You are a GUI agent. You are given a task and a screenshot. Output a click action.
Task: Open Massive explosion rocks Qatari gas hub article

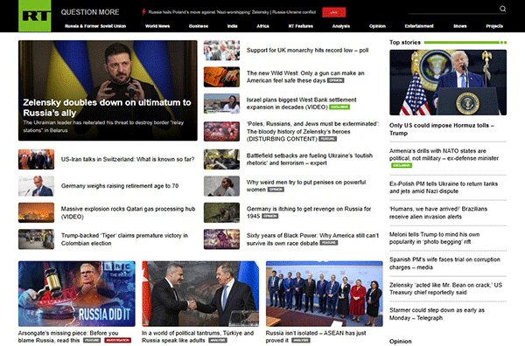[x=128, y=212]
